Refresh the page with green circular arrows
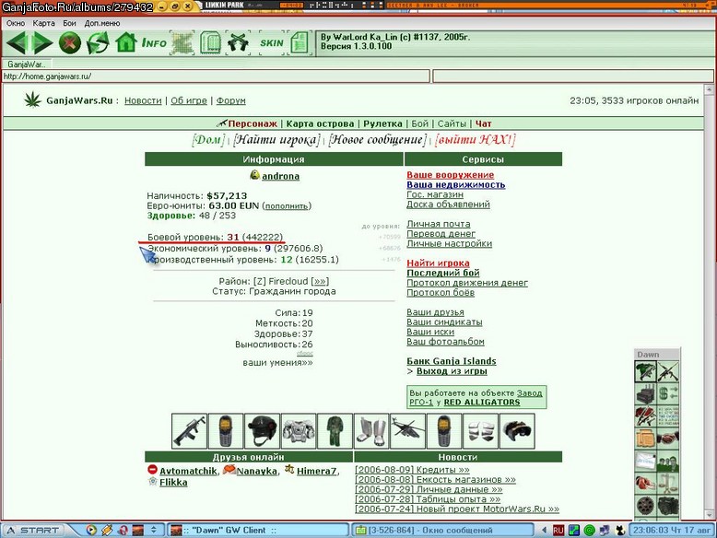Screen dimensions: 717x538 click(98, 43)
